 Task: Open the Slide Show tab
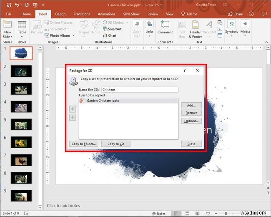[x=131, y=14]
